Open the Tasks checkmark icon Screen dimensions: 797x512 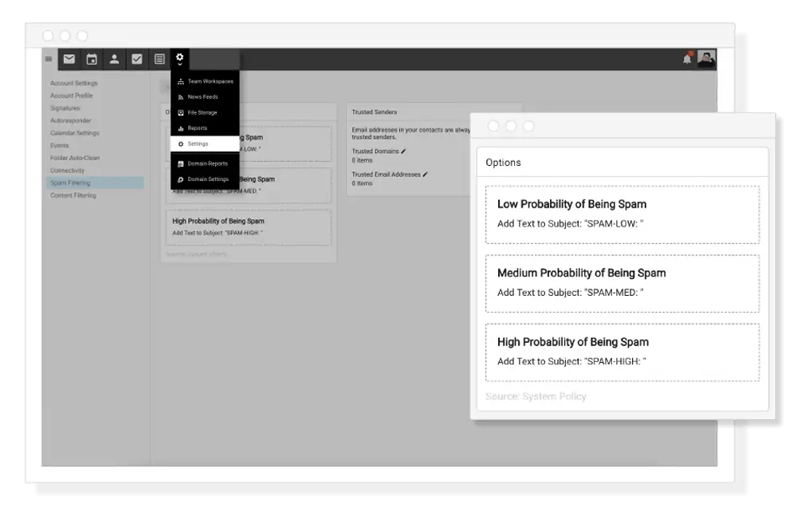tap(136, 59)
